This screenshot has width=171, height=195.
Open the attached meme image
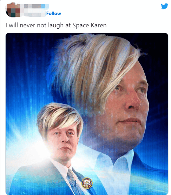[87, 114]
